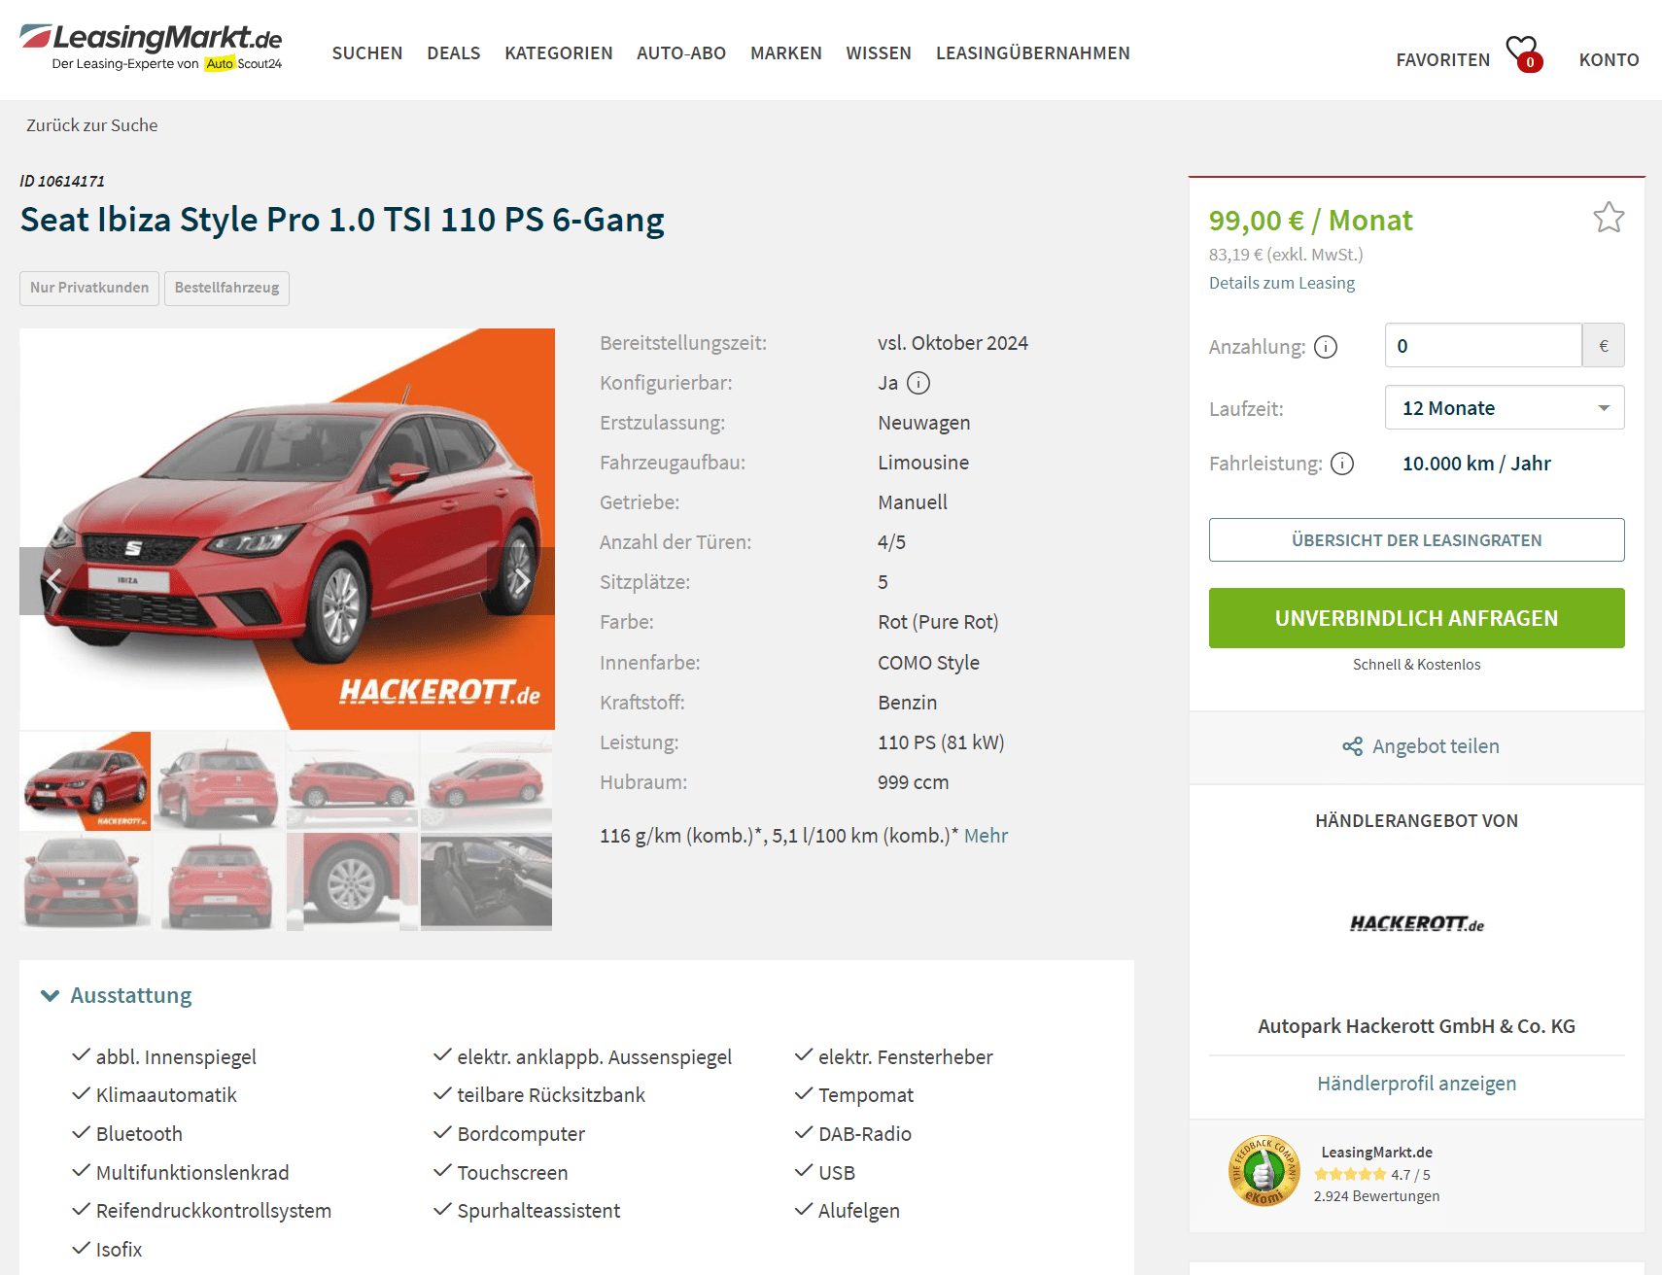Collapse the Ausstattung section
This screenshot has height=1275, width=1662.
[x=117, y=995]
